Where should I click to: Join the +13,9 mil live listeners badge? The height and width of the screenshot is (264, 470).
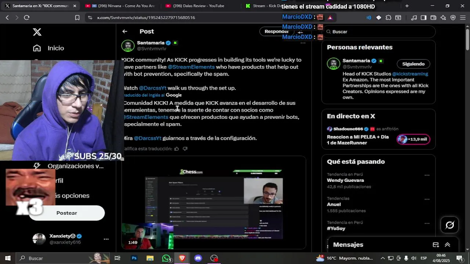point(413,139)
